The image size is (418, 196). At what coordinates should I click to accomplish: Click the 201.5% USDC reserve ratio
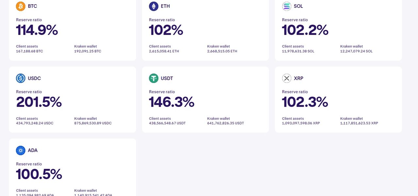pos(39,102)
